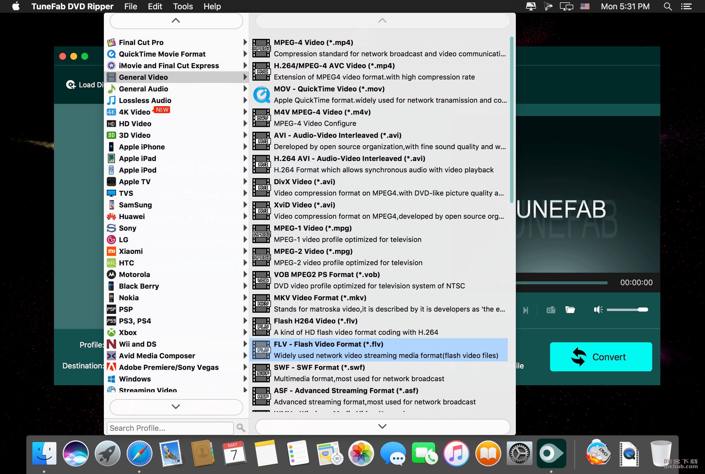Select the Lossless Audio category
Image resolution: width=705 pixels, height=474 pixels.
coord(176,100)
